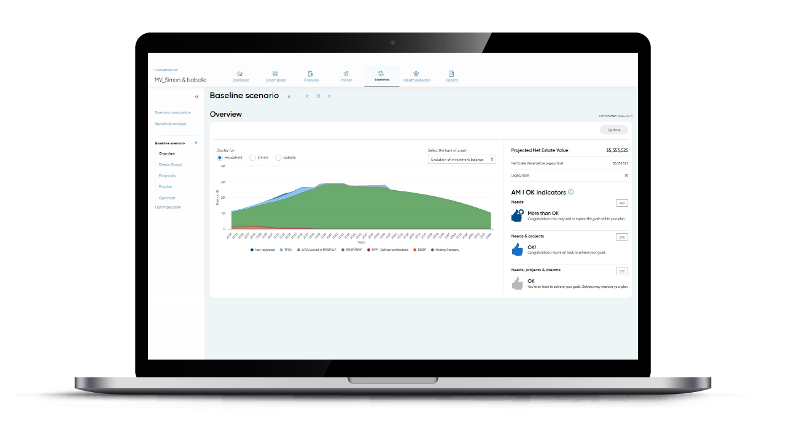
Task: Click the star icon beside the Baseline scenario title
Action: coord(289,96)
